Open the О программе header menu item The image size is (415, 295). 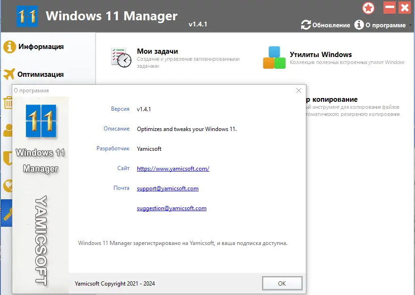tap(385, 25)
